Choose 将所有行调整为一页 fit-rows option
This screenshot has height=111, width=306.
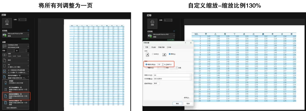(x=16, y=102)
